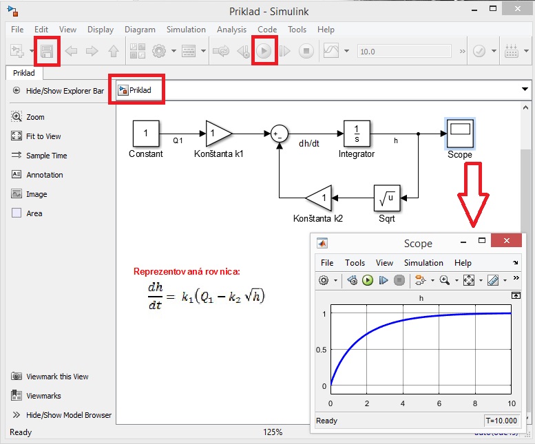The width and height of the screenshot is (535, 444).
Task: Expand the Build Model dropdown arrow
Action: click(x=526, y=51)
